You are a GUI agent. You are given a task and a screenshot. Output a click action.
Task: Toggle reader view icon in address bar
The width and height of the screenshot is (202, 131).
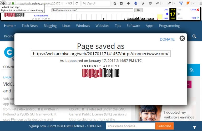70,3
